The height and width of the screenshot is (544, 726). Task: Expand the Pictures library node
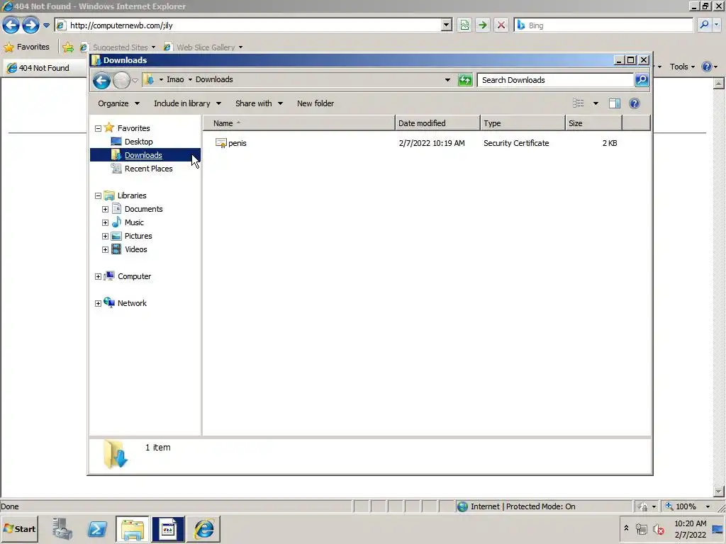(x=105, y=237)
